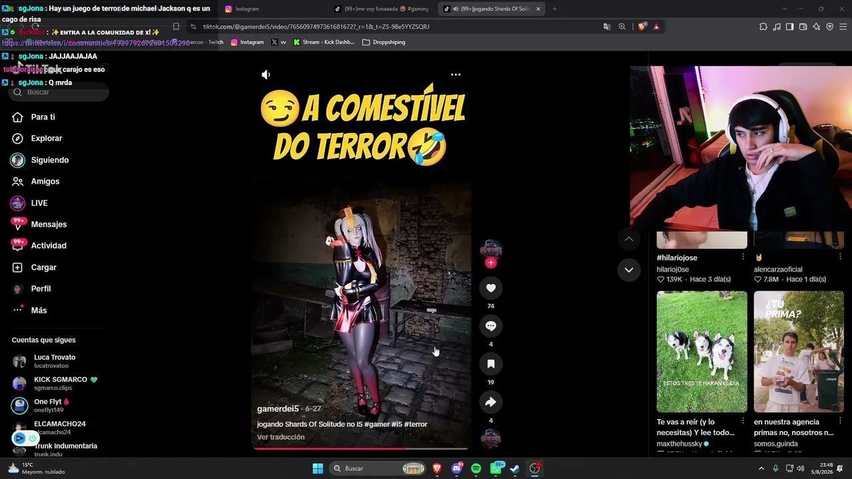Open Discord from the taskbar
Image resolution: width=852 pixels, height=479 pixels.
(457, 468)
